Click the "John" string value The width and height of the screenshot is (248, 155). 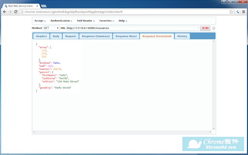coord(63,75)
